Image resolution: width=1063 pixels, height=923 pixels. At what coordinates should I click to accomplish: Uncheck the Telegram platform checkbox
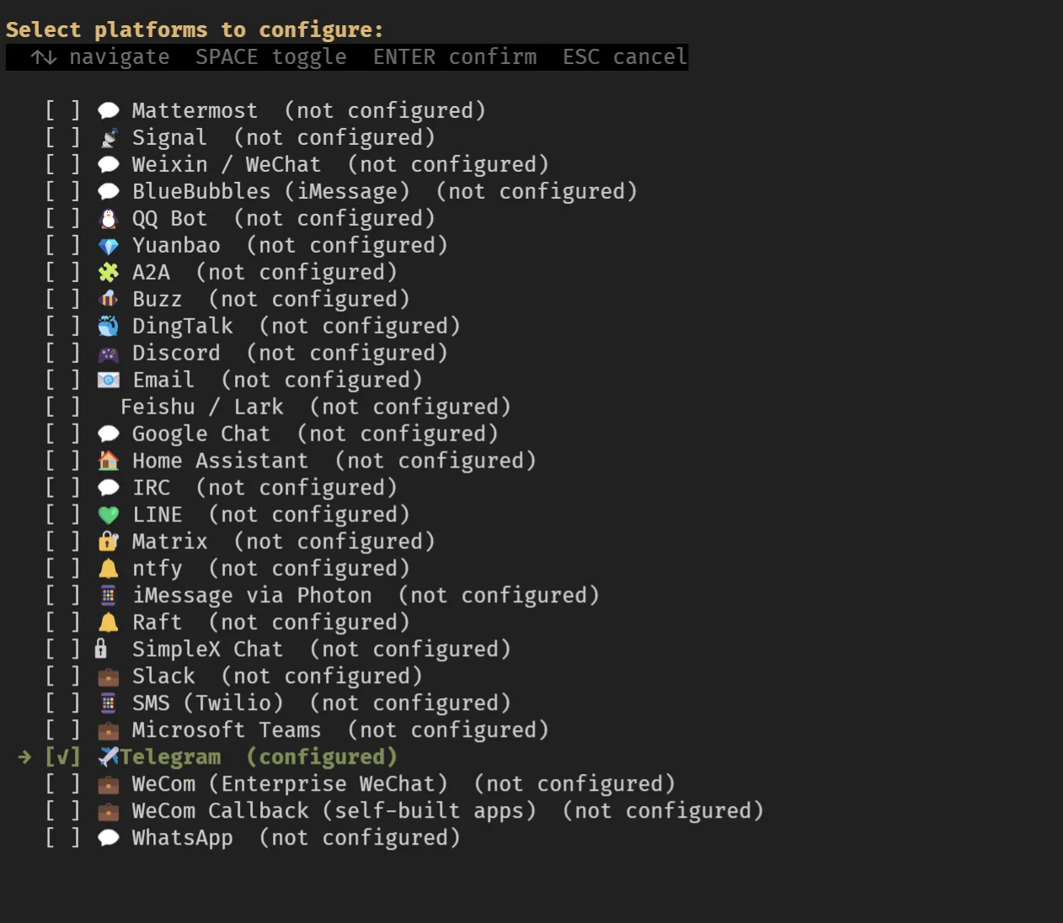pyautogui.click(x=62, y=757)
